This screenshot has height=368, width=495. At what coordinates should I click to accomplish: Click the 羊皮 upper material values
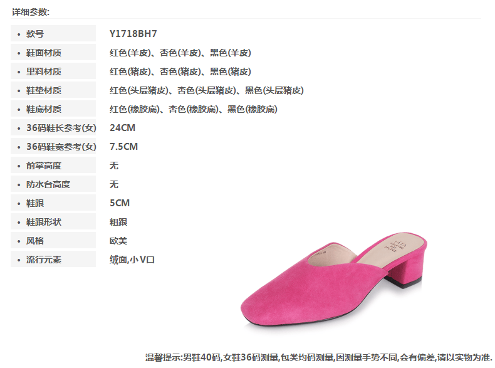pos(180,53)
